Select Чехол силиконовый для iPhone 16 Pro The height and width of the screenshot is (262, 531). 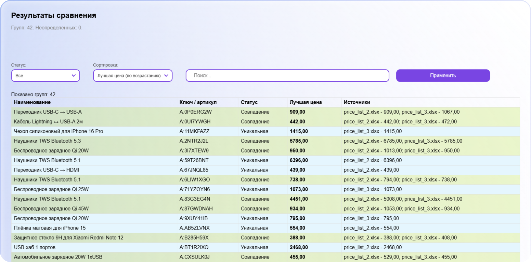point(59,131)
